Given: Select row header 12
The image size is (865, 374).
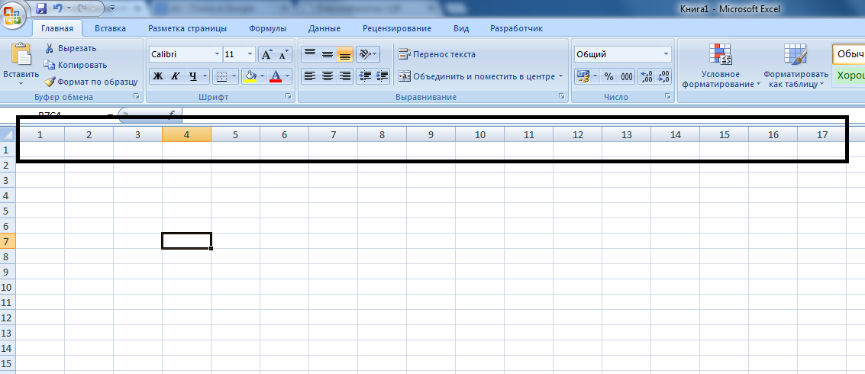Looking at the screenshot, I should coord(8,318).
